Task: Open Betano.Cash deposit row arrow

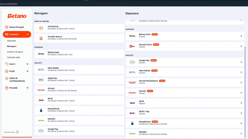Action: tap(241, 36)
